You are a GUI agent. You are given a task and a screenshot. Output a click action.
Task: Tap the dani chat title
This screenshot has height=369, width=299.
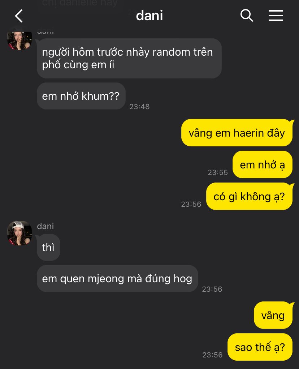(x=149, y=16)
